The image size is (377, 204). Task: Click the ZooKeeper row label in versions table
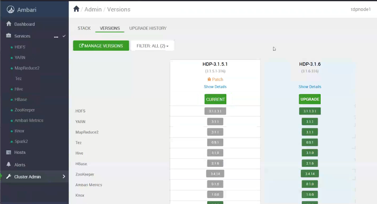[x=85, y=174]
